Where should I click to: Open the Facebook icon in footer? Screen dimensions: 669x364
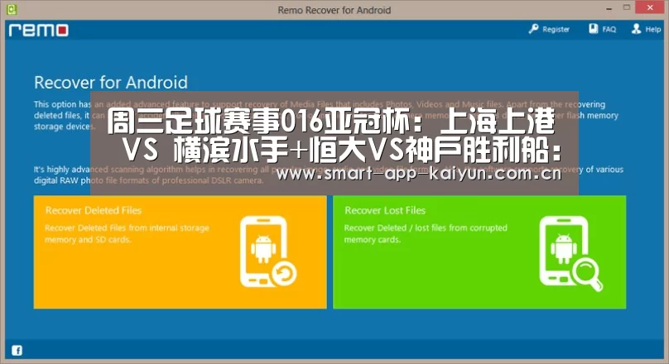17,351
